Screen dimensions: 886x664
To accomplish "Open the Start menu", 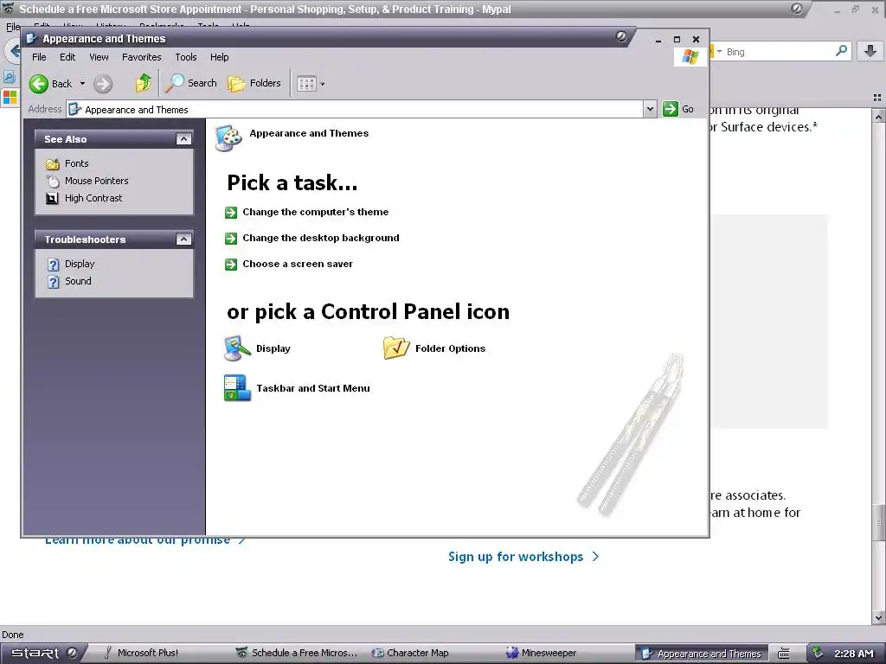I will (x=43, y=653).
